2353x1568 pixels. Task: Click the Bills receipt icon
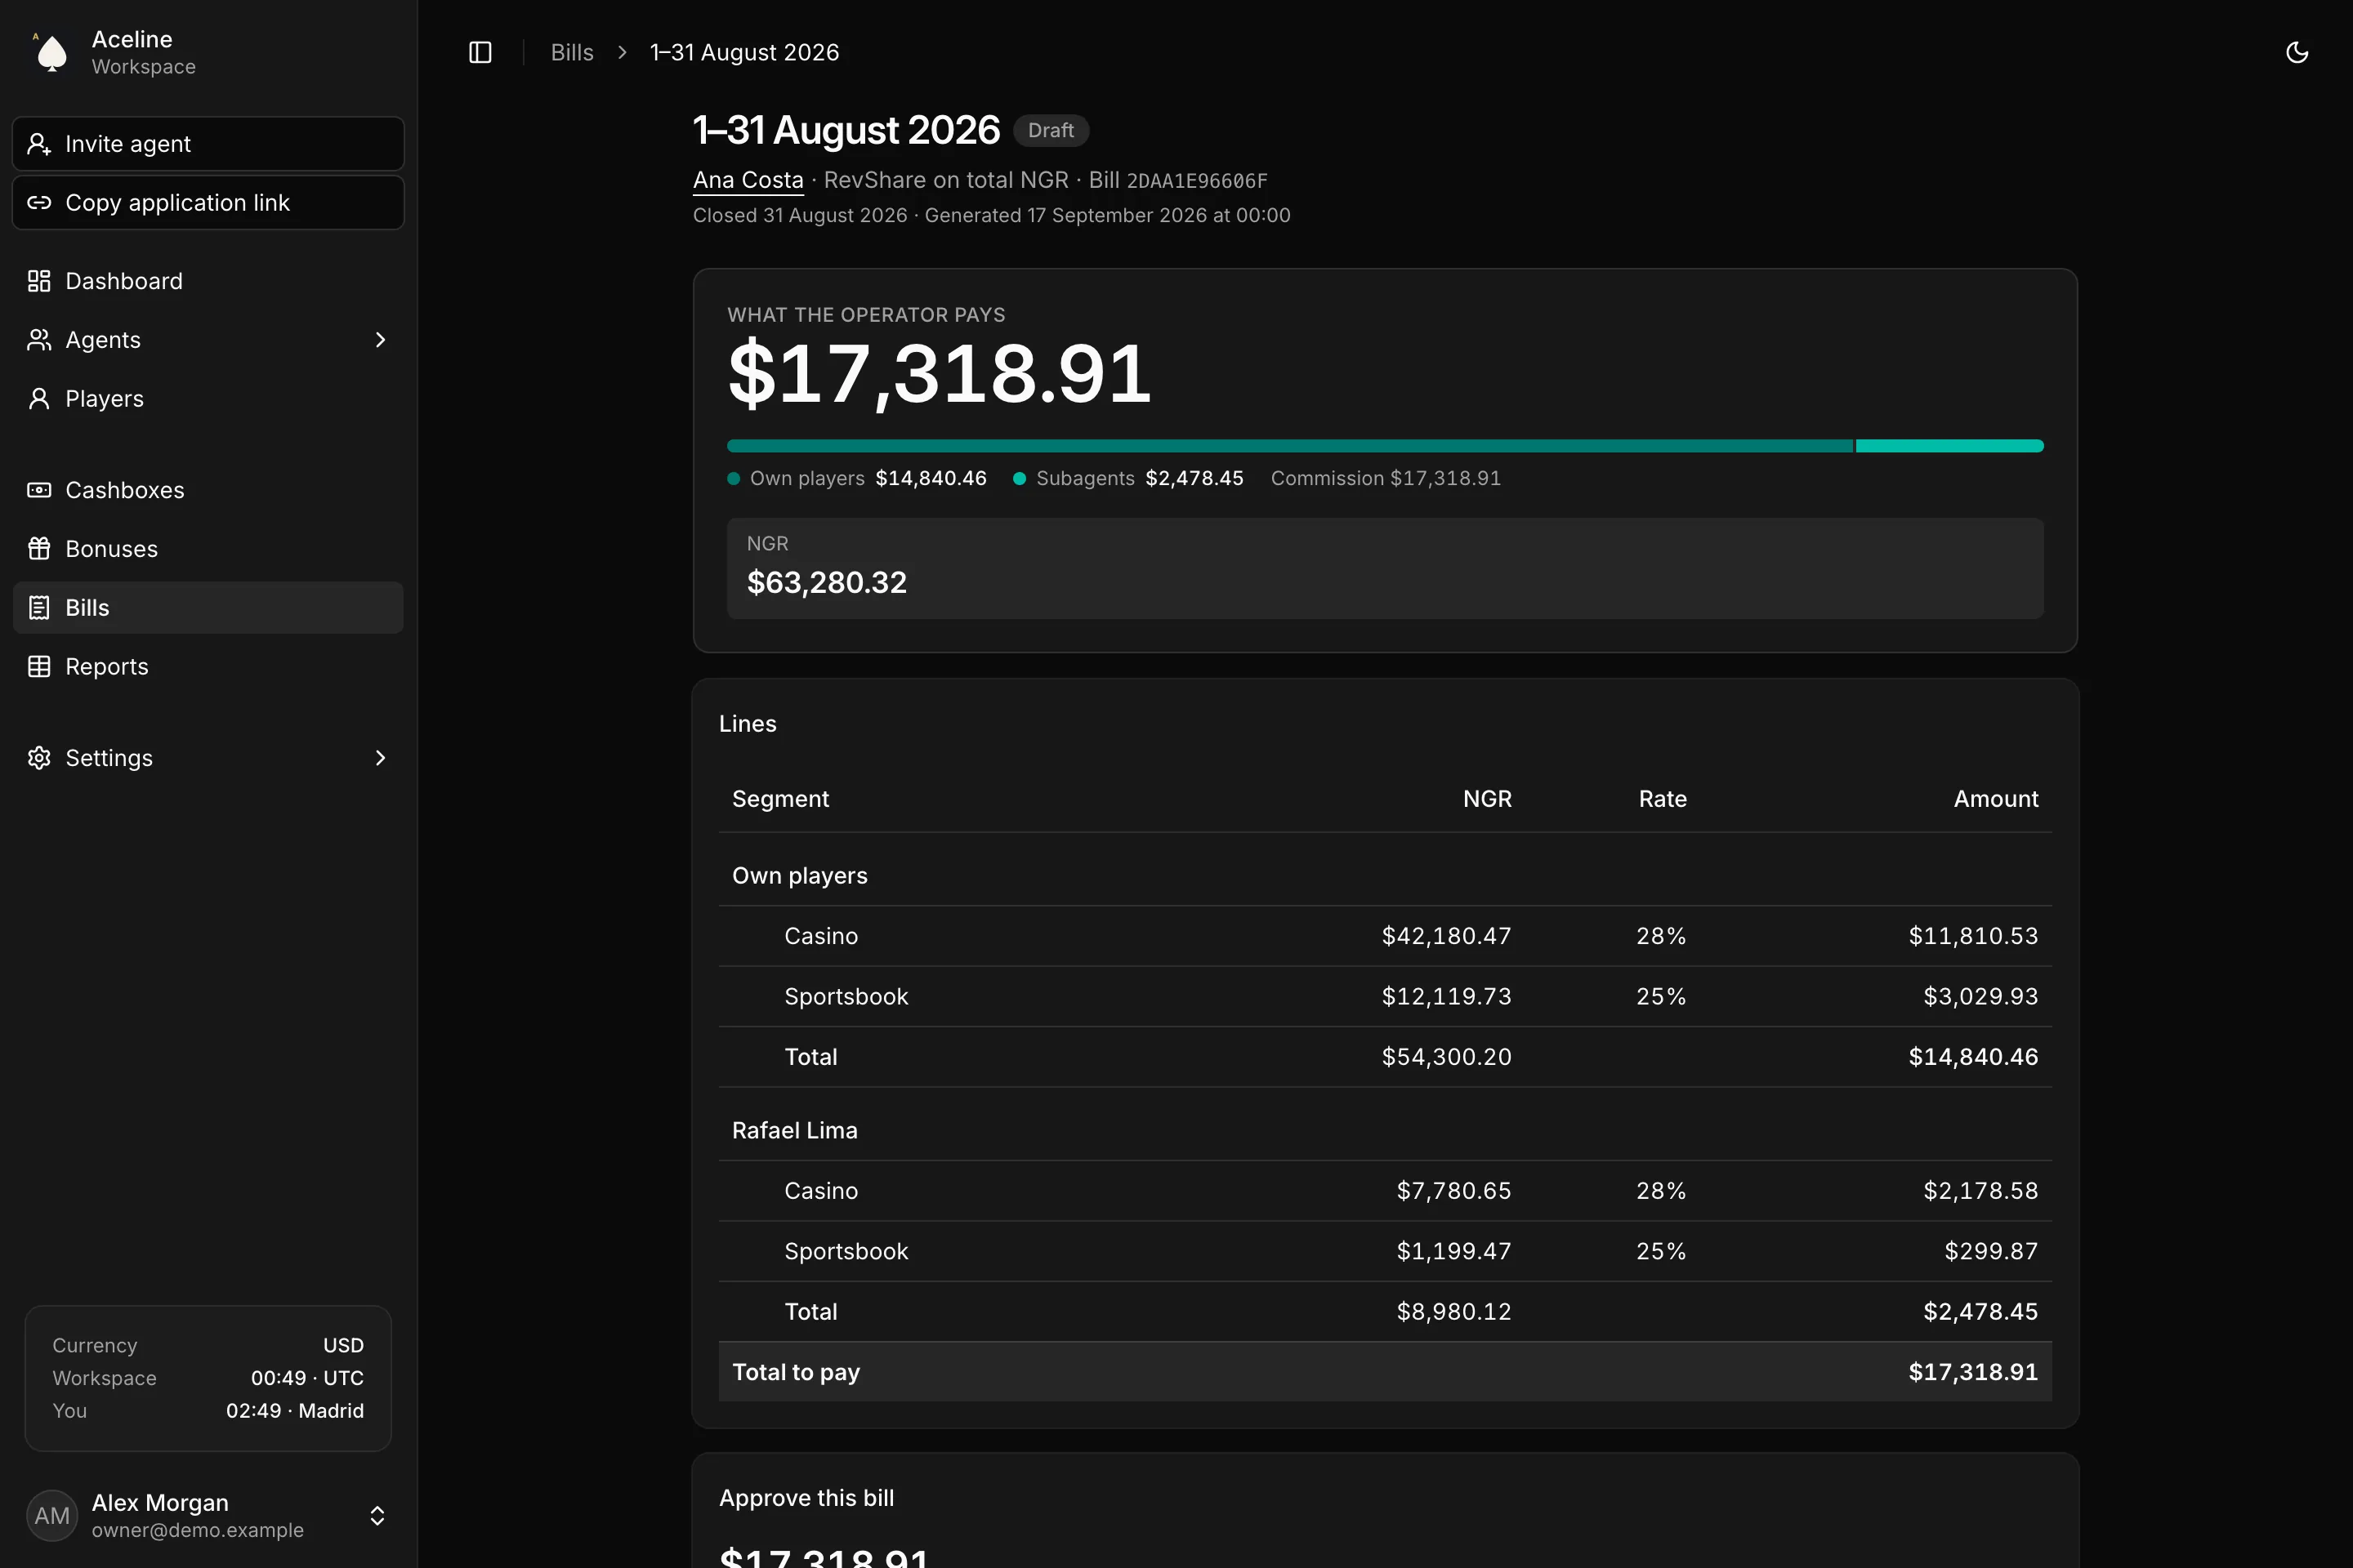[x=39, y=608]
